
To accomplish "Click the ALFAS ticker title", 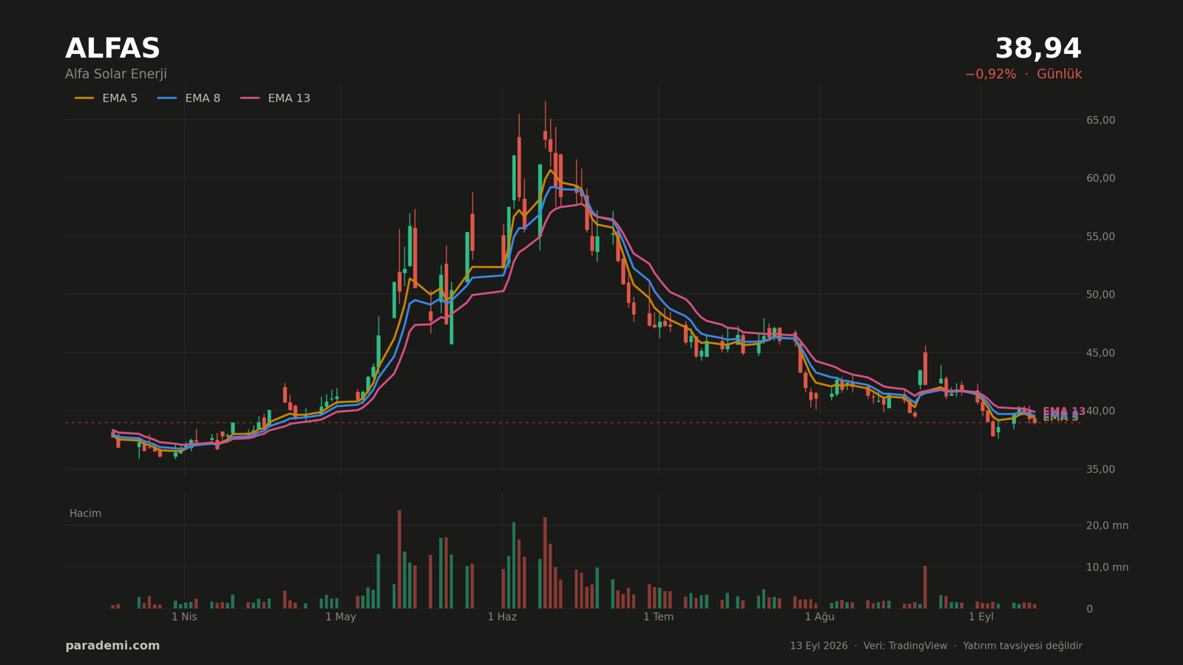I will [112, 49].
